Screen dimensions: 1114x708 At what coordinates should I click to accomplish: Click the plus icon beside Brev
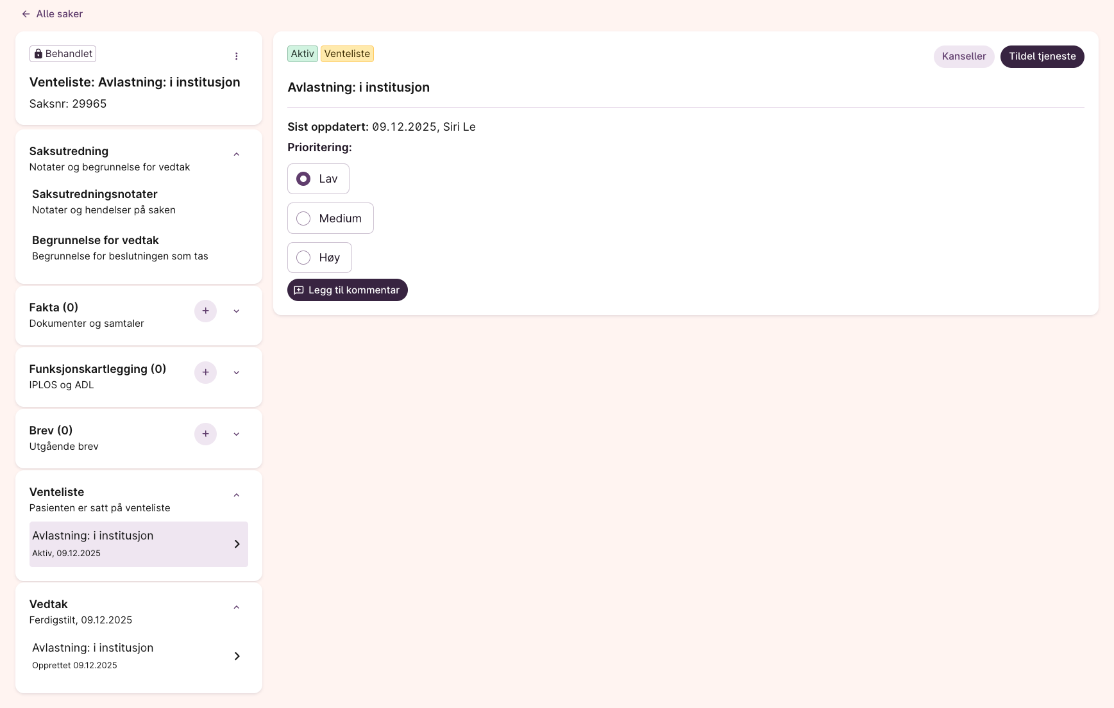(205, 434)
